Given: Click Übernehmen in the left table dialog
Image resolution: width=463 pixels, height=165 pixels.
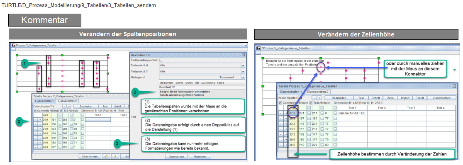Looking at the screenshot, I should point(90,156).
